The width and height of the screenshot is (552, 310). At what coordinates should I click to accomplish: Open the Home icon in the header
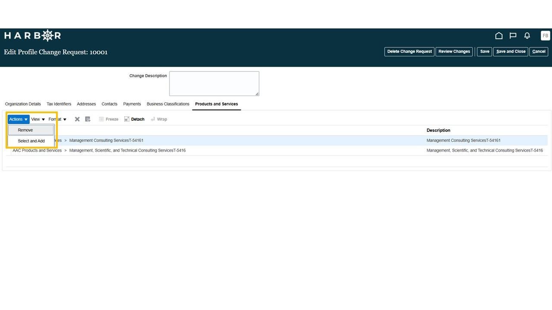click(x=499, y=36)
